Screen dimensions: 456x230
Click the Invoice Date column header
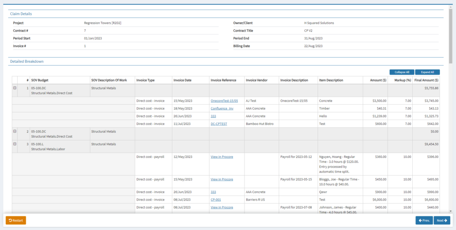[183, 80]
